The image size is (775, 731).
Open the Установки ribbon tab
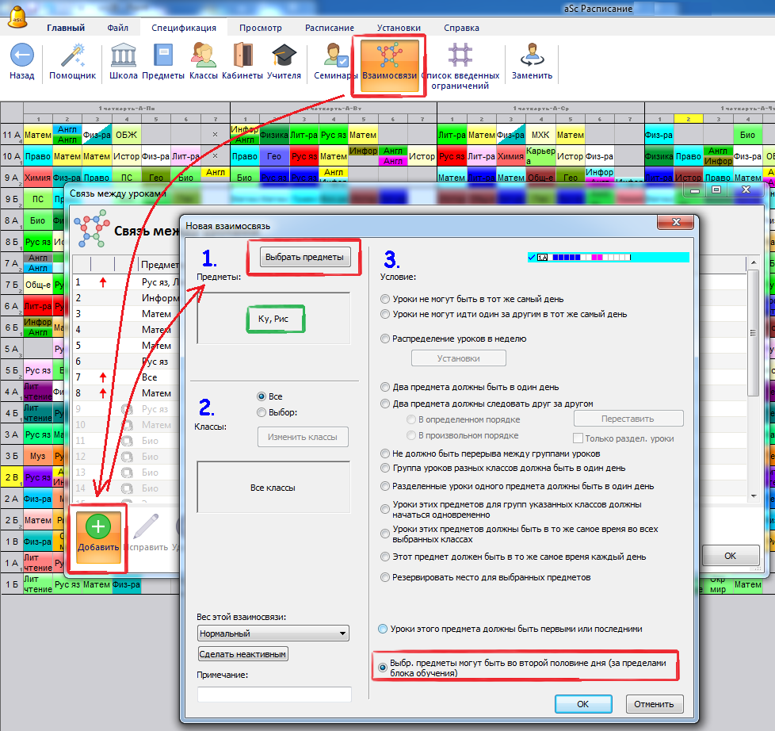coord(399,28)
